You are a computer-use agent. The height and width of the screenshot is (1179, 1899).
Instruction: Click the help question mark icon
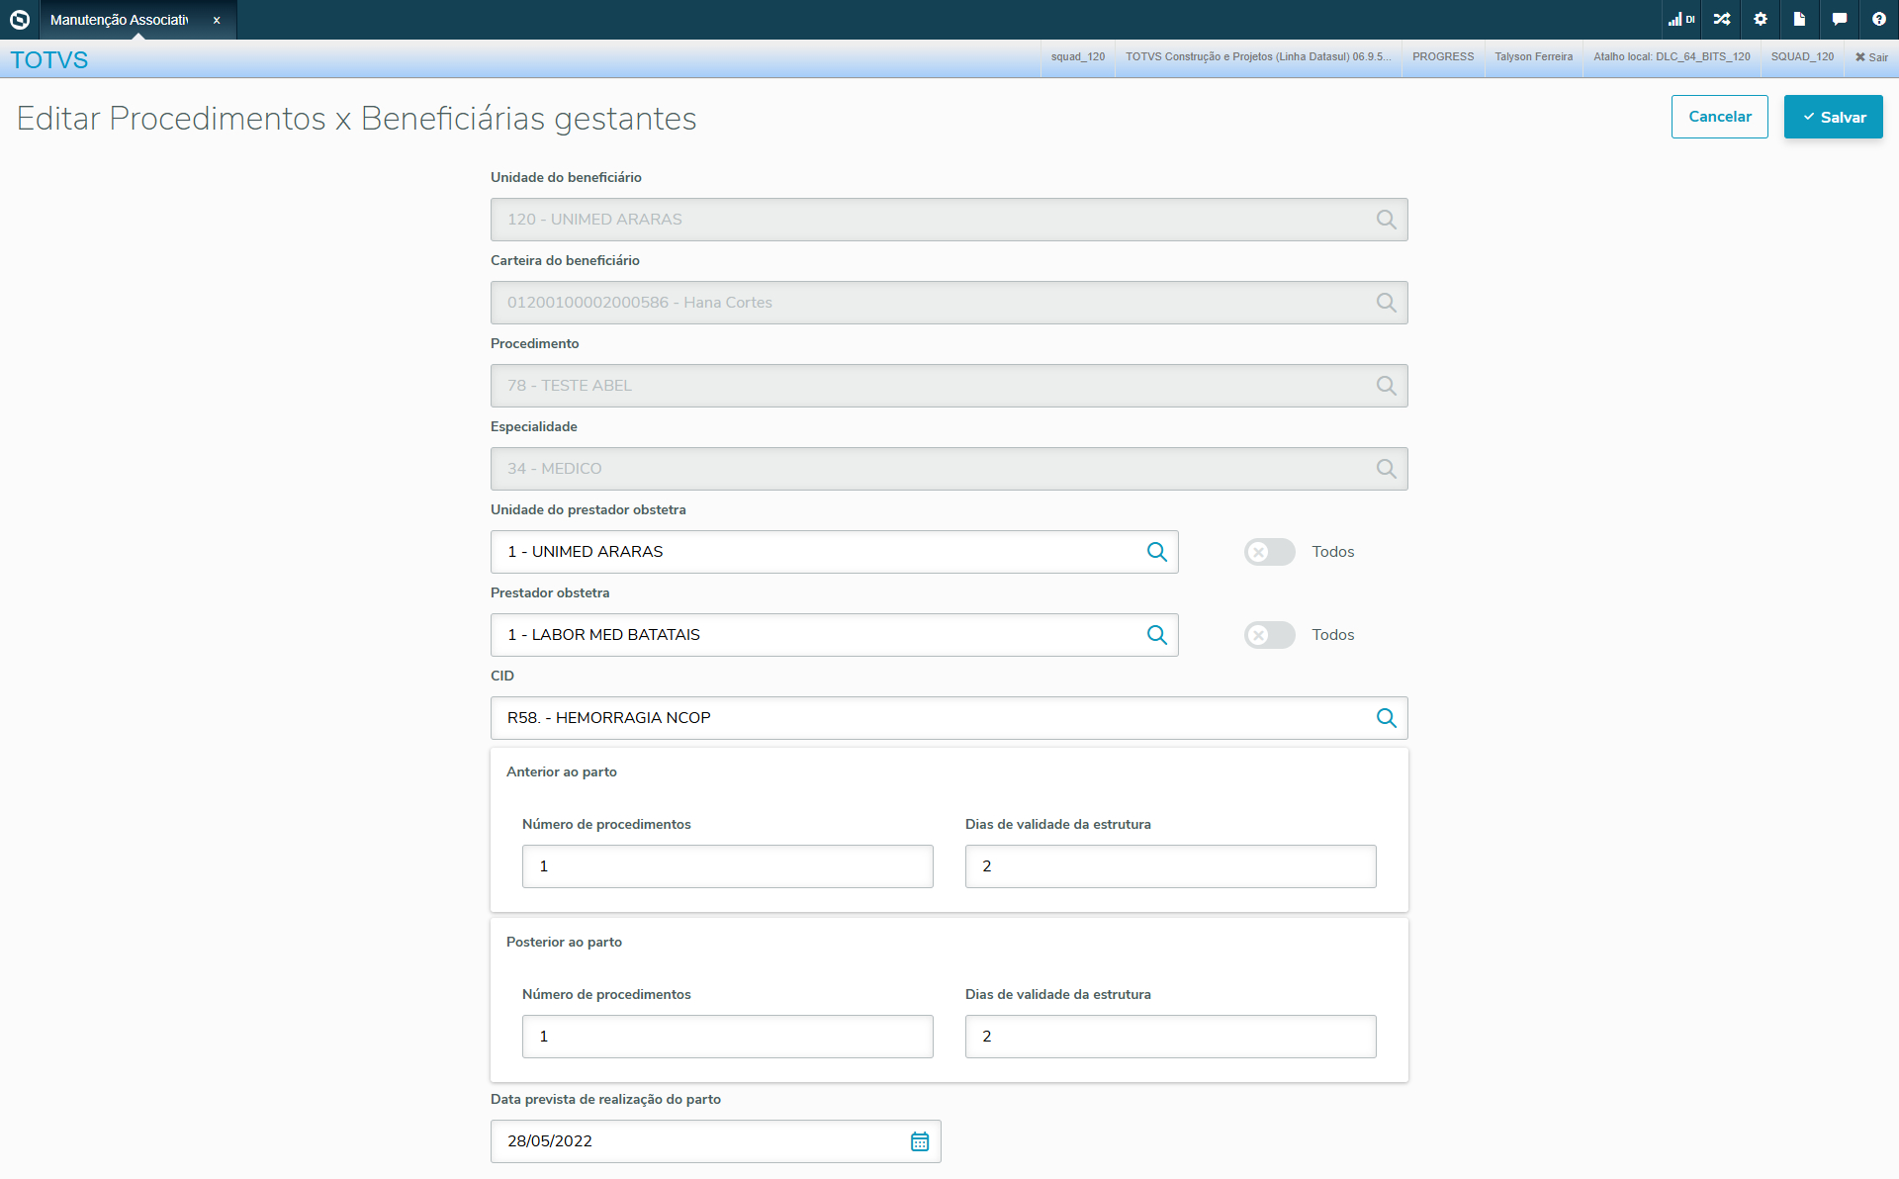[1878, 19]
